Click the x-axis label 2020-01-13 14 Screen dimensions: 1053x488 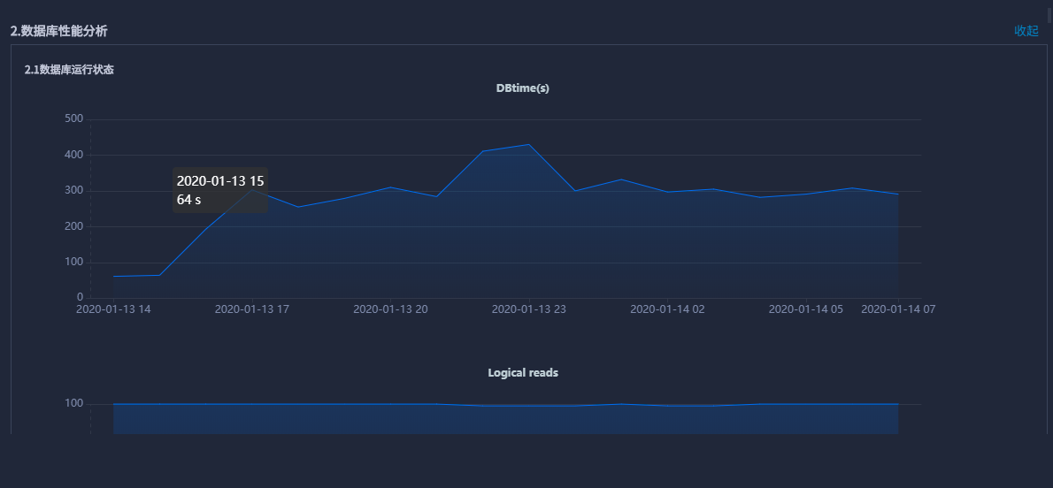pyautogui.click(x=113, y=309)
